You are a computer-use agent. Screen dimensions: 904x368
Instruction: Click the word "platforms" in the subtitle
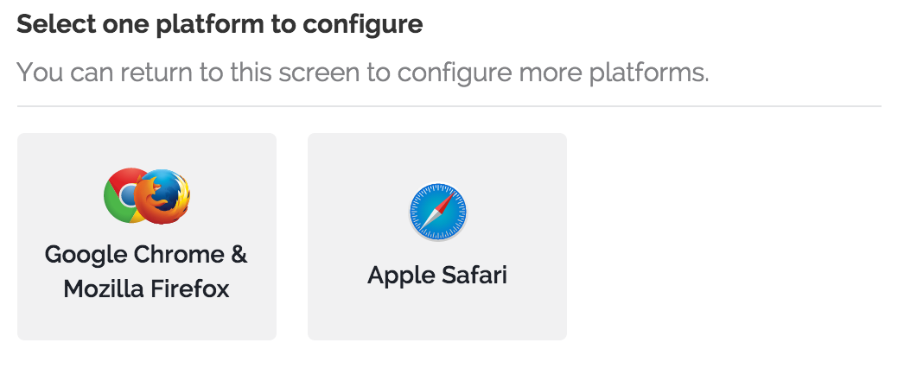pos(649,73)
